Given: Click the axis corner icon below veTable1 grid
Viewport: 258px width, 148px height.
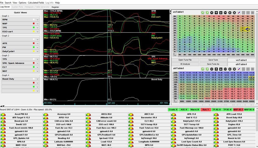Looking at the screenshot, I should 175,54.
